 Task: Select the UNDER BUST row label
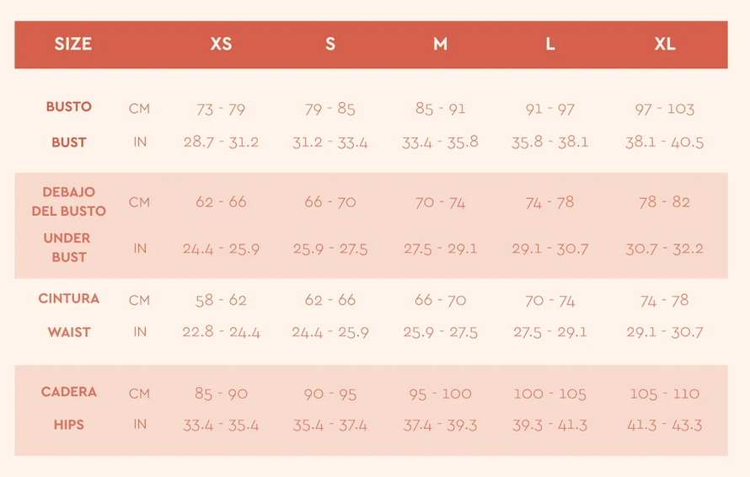(67, 248)
